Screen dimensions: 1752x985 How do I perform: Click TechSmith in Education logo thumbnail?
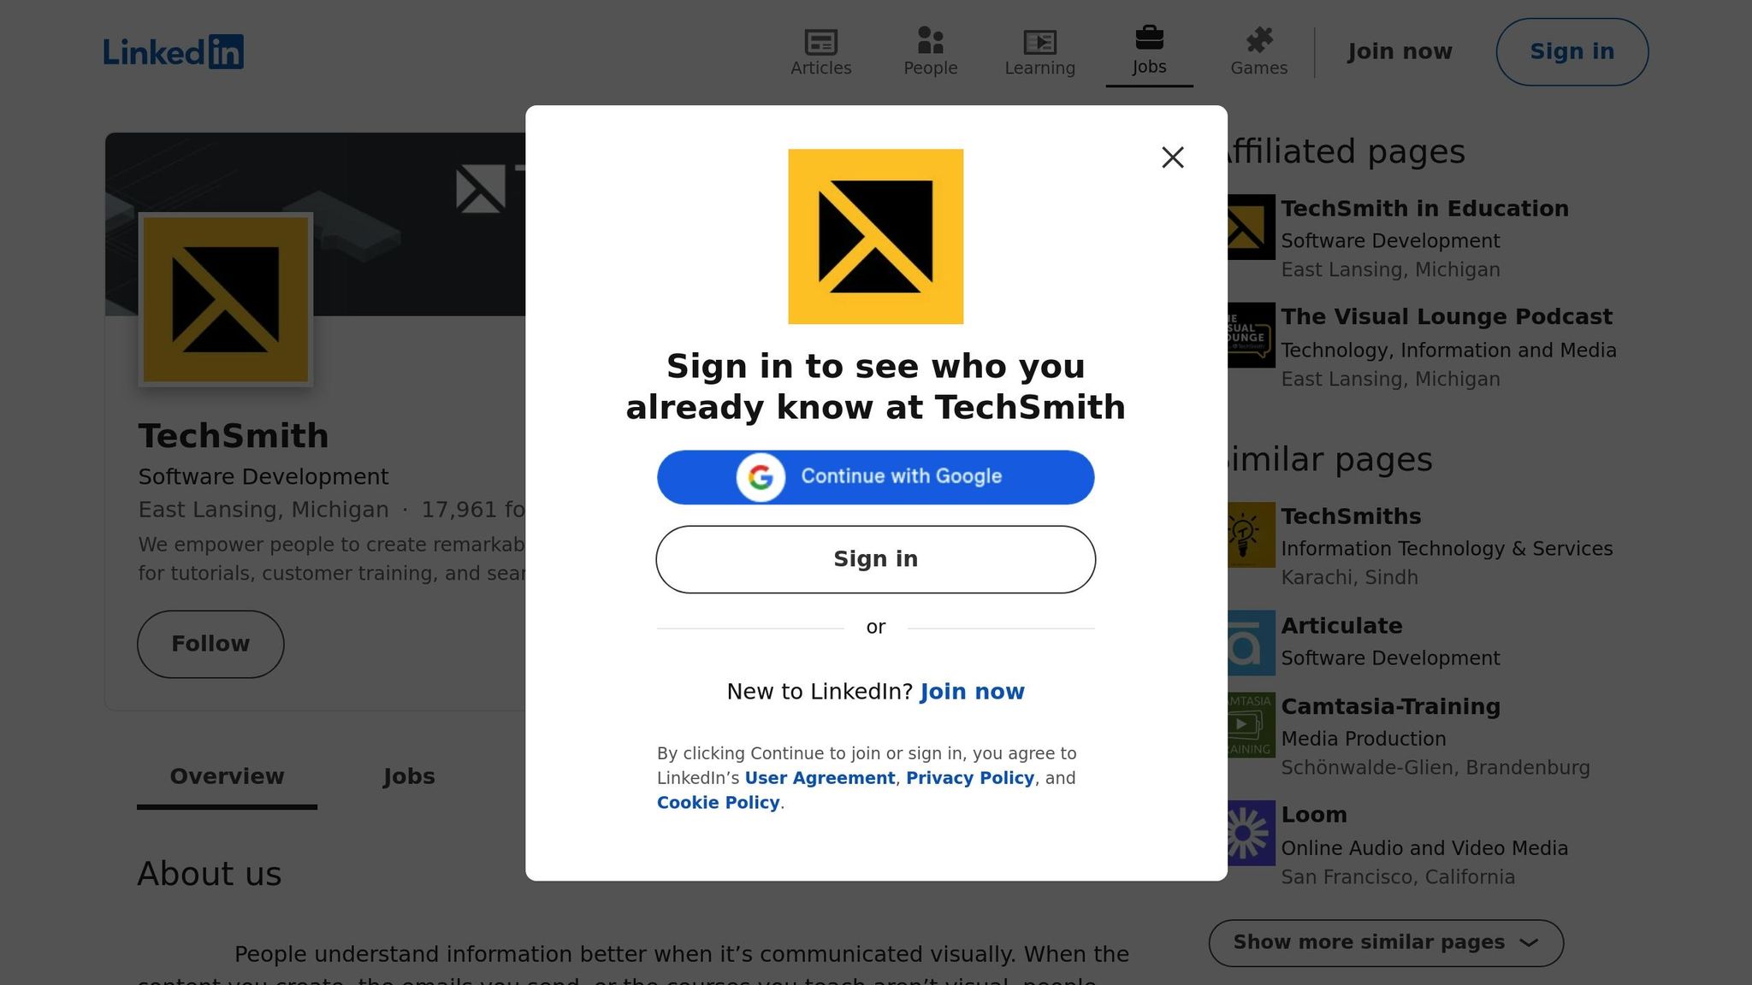[1251, 227]
